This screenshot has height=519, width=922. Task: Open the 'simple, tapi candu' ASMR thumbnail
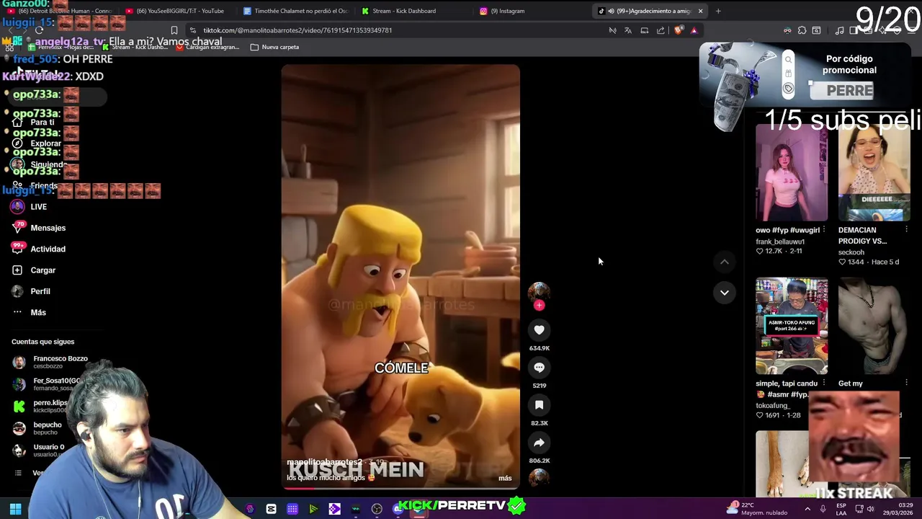tap(792, 327)
